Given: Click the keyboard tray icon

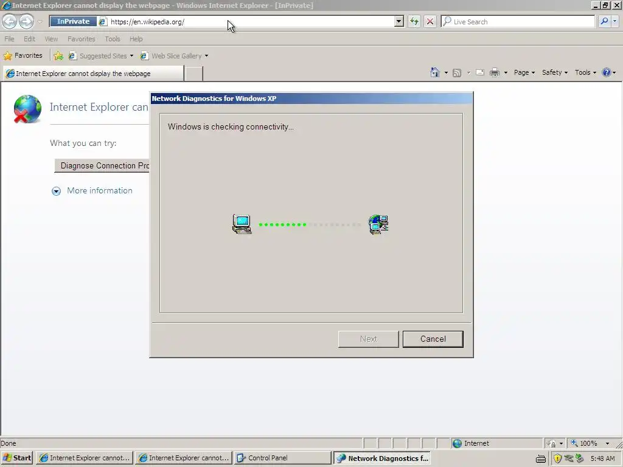Looking at the screenshot, I should [541, 458].
